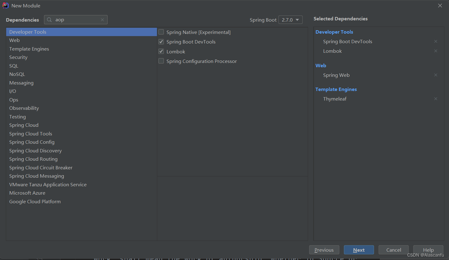Select the Spring Cloud Circuit Breaker category
The height and width of the screenshot is (260, 449).
(x=81, y=167)
